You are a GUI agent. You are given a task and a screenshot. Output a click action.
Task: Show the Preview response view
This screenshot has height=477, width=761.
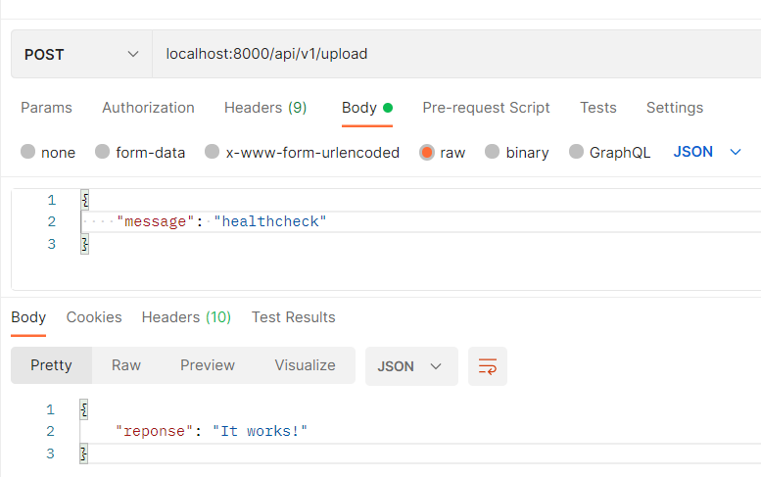(x=208, y=365)
